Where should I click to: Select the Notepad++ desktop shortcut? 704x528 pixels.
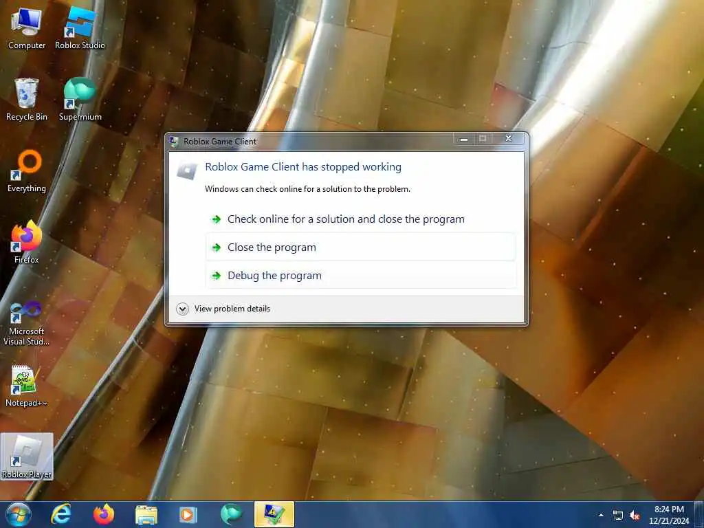(27, 386)
